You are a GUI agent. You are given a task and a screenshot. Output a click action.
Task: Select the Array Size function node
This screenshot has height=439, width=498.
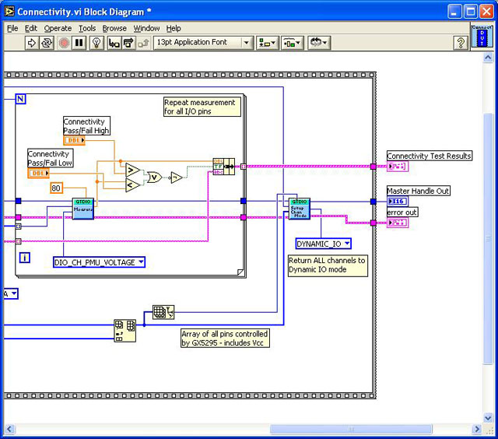[x=163, y=312]
